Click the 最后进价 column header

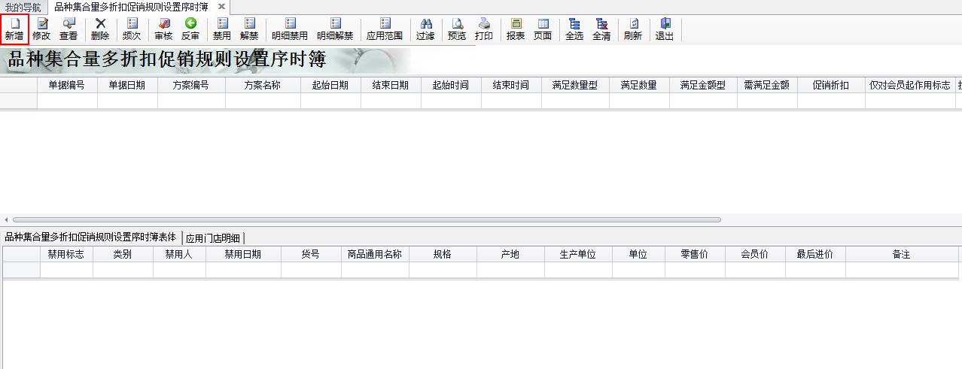[x=815, y=254]
